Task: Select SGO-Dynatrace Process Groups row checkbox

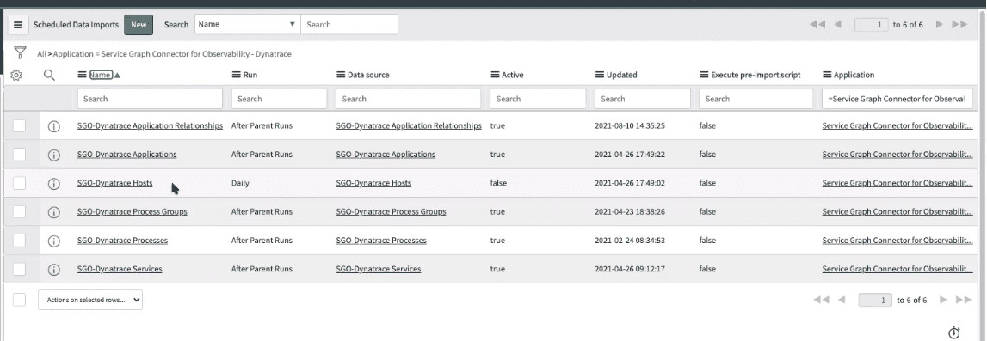Action: [x=20, y=211]
